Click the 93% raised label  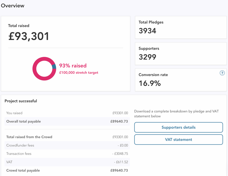pyautogui.click(x=73, y=66)
